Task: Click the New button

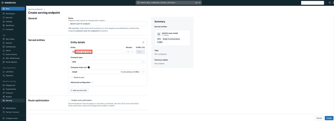Action: (x=13, y=9)
